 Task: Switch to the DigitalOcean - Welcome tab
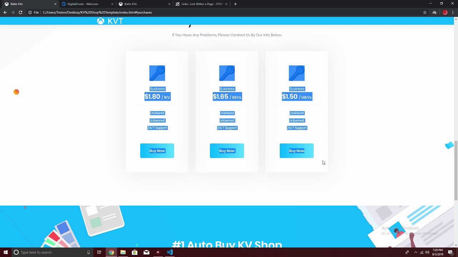pos(87,4)
